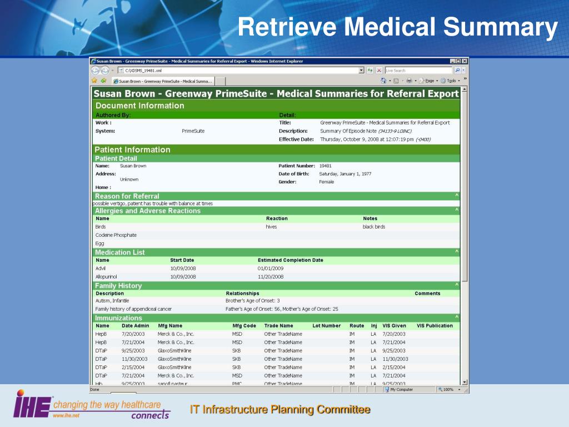Click 'Family history of appendiceal cancer' entry

133,309
